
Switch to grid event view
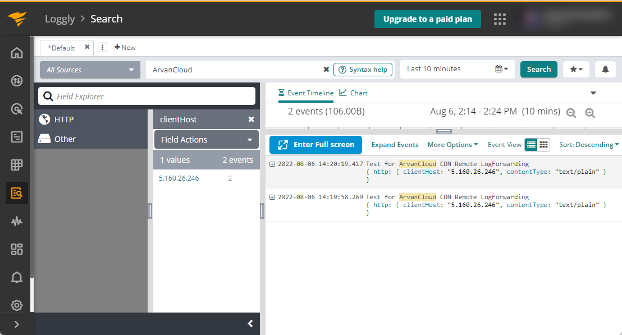(543, 145)
